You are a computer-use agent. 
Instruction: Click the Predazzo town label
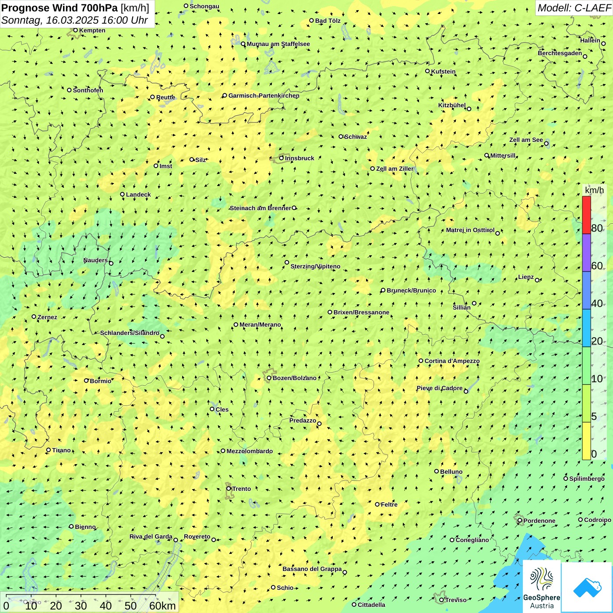pos(303,420)
